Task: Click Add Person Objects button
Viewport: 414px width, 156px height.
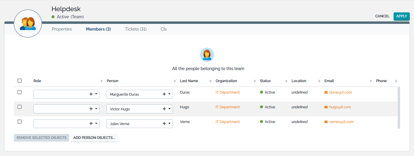Action: point(94,138)
